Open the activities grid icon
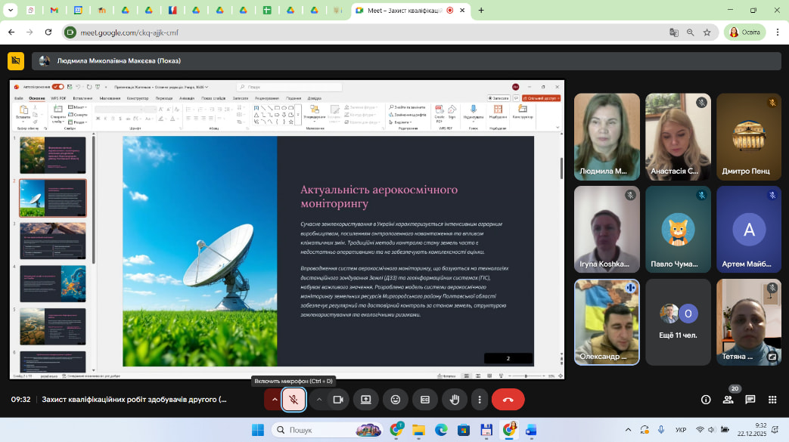Image resolution: width=789 pixels, height=442 pixels. tap(772, 400)
